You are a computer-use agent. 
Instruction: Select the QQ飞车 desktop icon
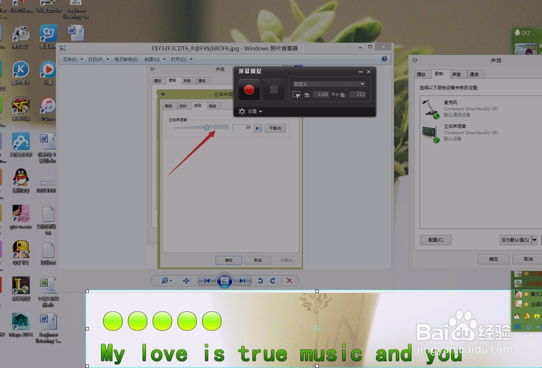pos(21,253)
